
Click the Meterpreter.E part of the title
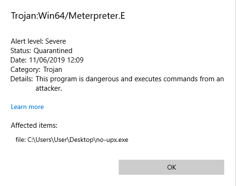click(97, 15)
